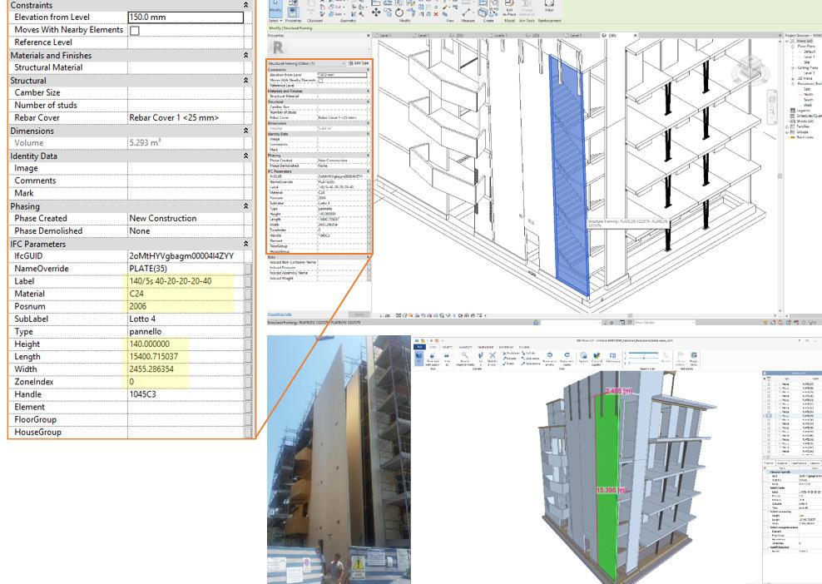Screen dimensions: 822x584
Task: Toggle Moves With Nearby Elements checkbox
Action: (x=135, y=31)
